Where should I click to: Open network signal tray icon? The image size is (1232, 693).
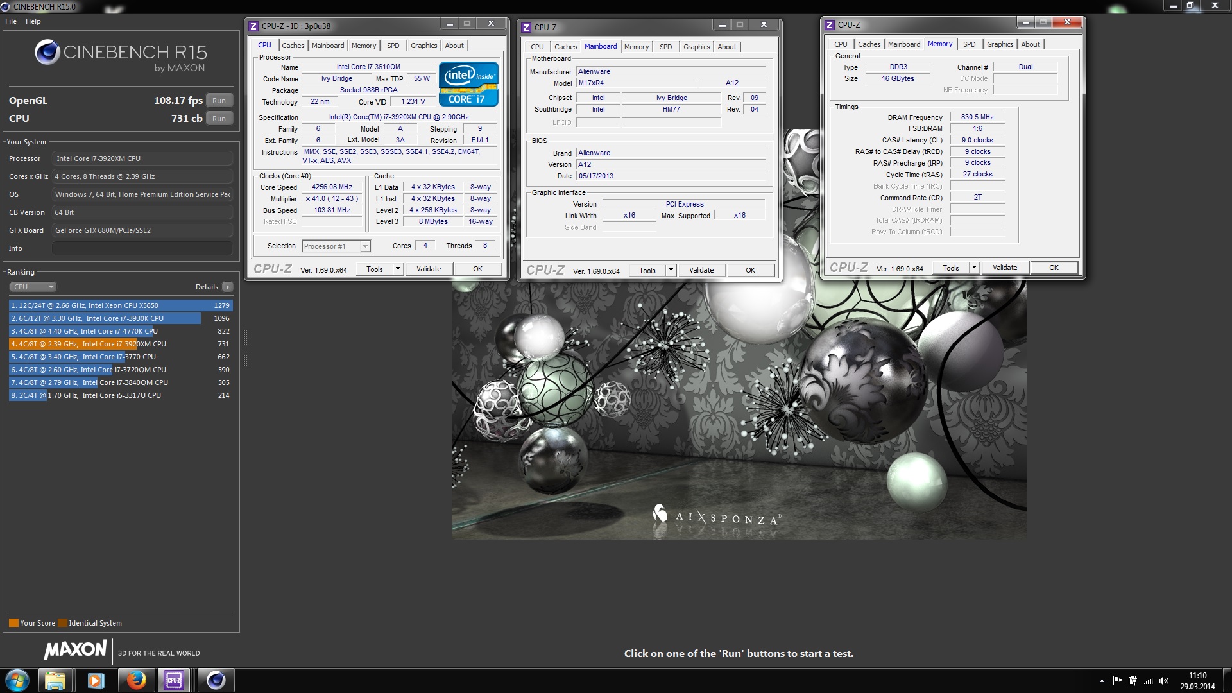click(x=1148, y=681)
